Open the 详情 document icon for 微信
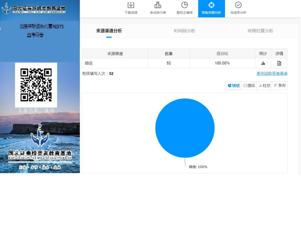Image resolution: width=301 pixels, height=237 pixels. point(279,63)
